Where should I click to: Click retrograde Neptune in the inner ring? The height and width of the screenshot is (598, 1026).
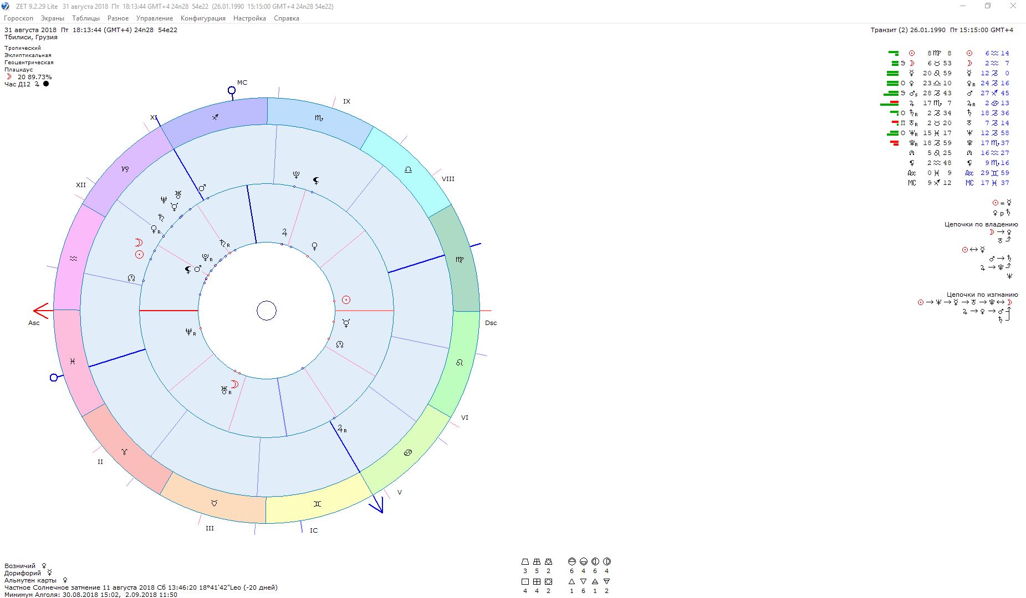(191, 332)
